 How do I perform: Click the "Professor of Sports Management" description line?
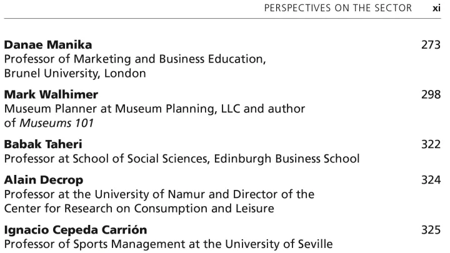click(168, 244)
